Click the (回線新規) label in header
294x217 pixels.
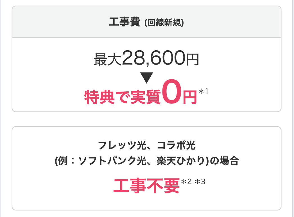coord(164,22)
